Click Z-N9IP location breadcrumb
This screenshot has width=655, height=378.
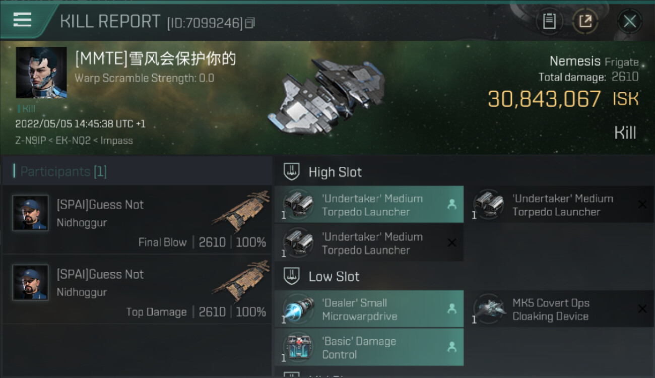[x=30, y=141]
